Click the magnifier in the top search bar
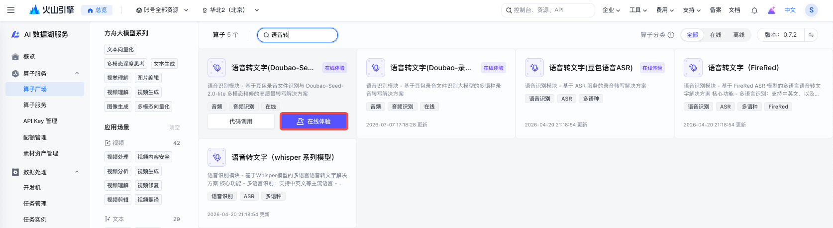 pyautogui.click(x=509, y=10)
